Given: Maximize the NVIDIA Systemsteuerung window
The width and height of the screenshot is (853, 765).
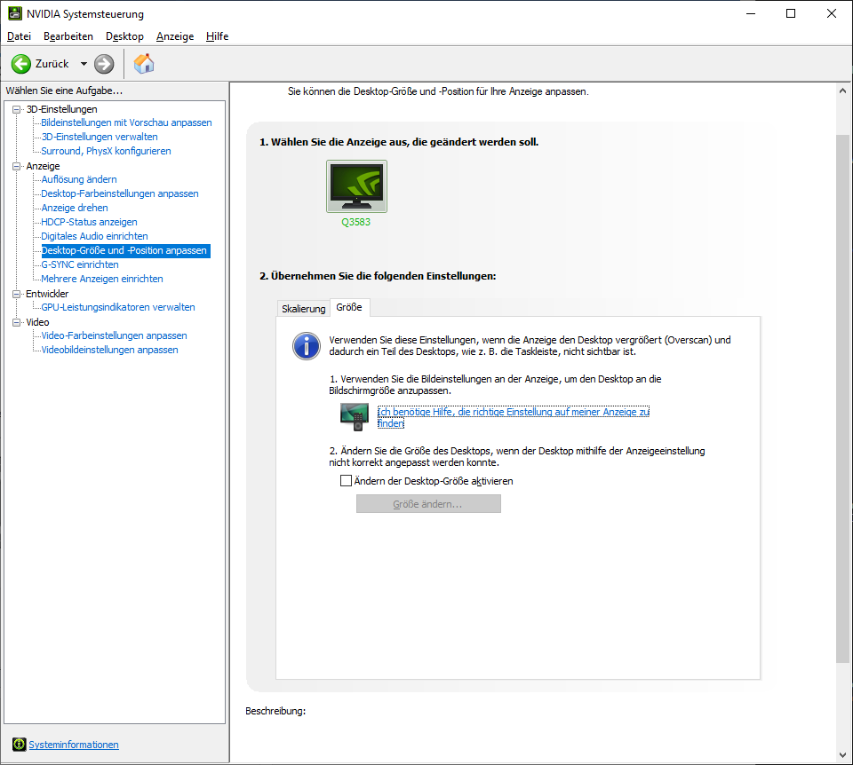Looking at the screenshot, I should click(791, 13).
